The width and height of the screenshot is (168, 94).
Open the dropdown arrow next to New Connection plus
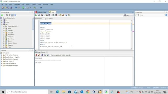[4, 15]
